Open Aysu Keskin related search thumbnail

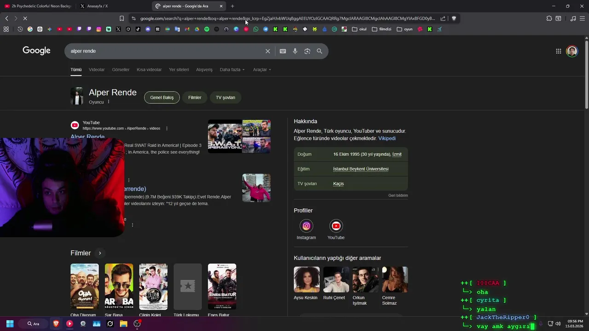pos(306,280)
